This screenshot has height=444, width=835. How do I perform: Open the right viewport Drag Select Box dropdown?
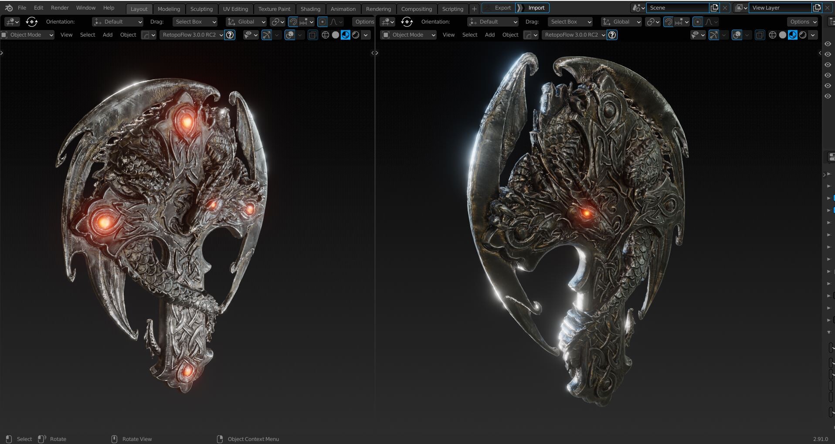point(570,22)
